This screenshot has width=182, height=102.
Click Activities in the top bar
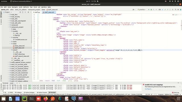tap(4, 1)
